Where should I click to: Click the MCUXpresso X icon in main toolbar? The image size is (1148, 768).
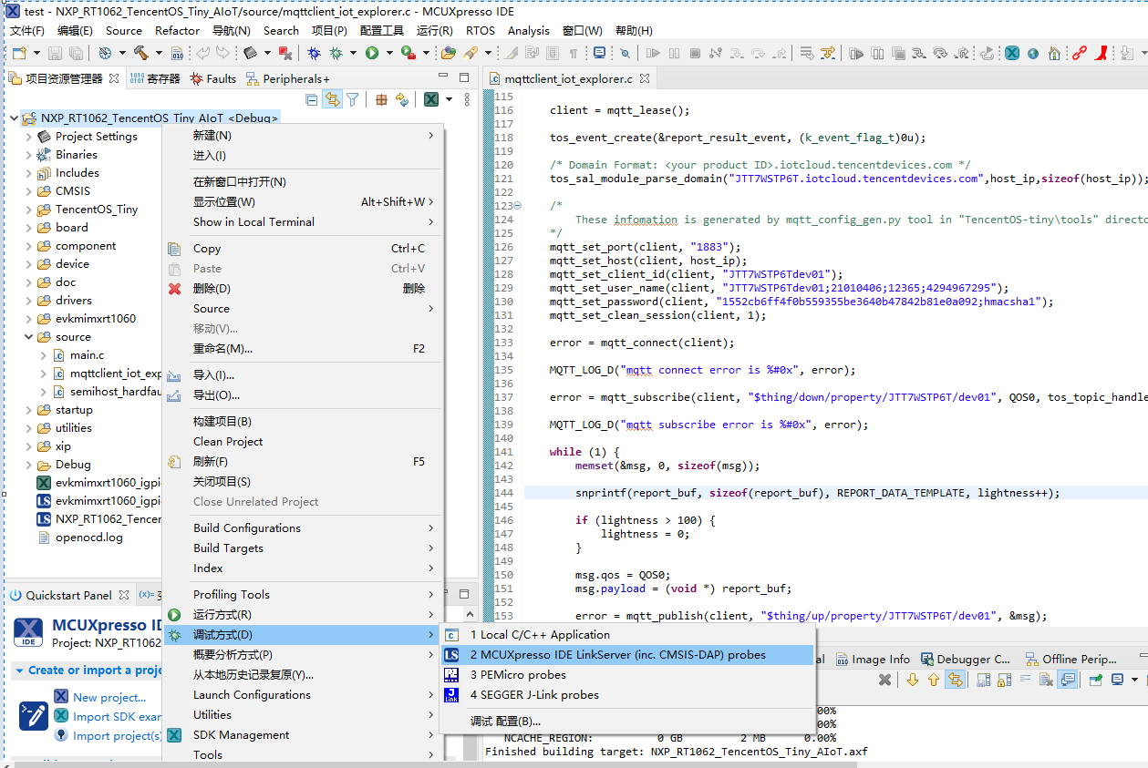1012,53
